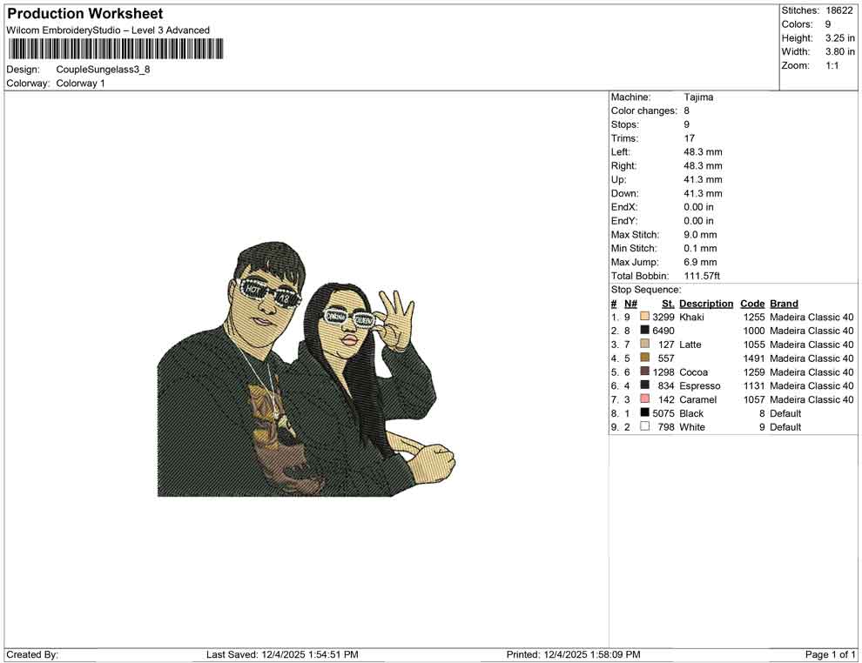The image size is (862, 663).
Task: Click the stitch count '3299'
Action: pyautogui.click(x=663, y=317)
